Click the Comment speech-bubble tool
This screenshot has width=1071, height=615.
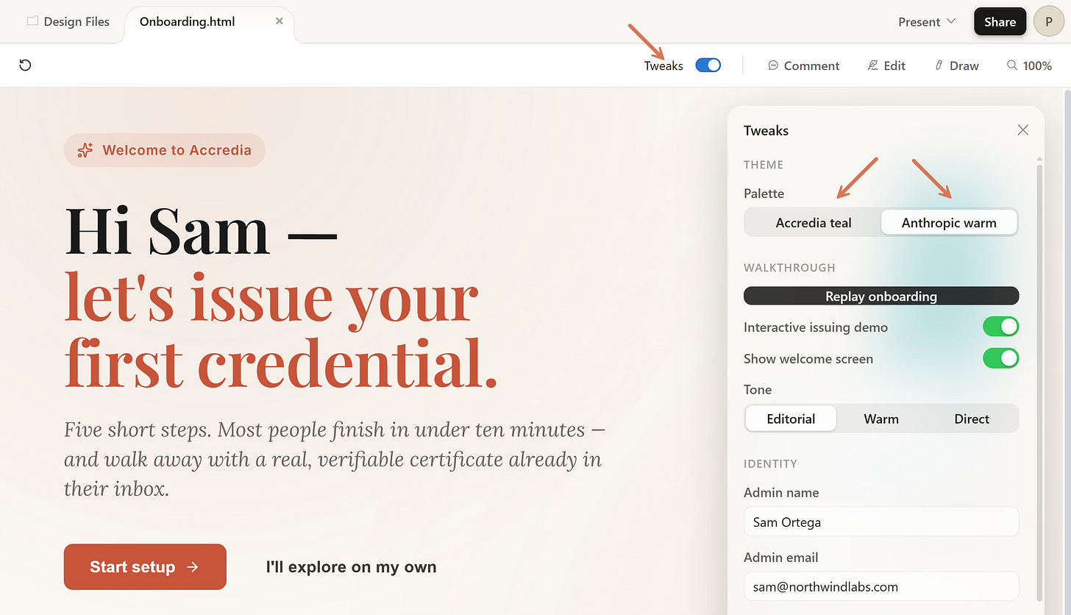pyautogui.click(x=803, y=65)
